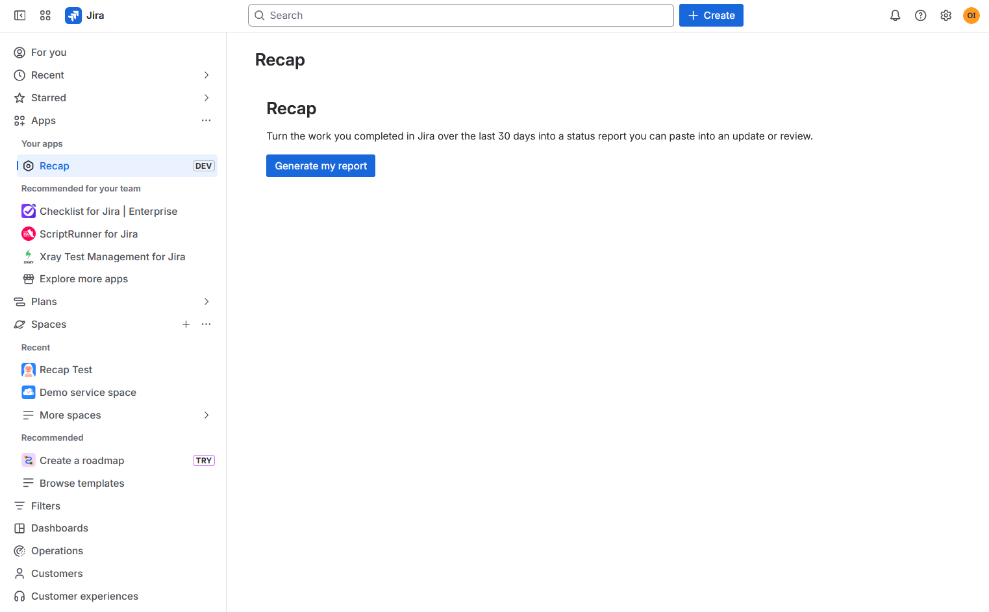The width and height of the screenshot is (989, 612).
Task: Click the More spaces list icon
Action: pos(29,415)
